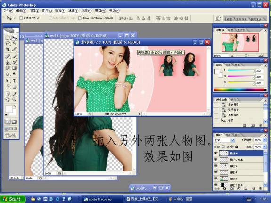Screen dimensions: 271x203
Task: Expand the layer opacity 100% arrow
Action: tap(264, 140)
